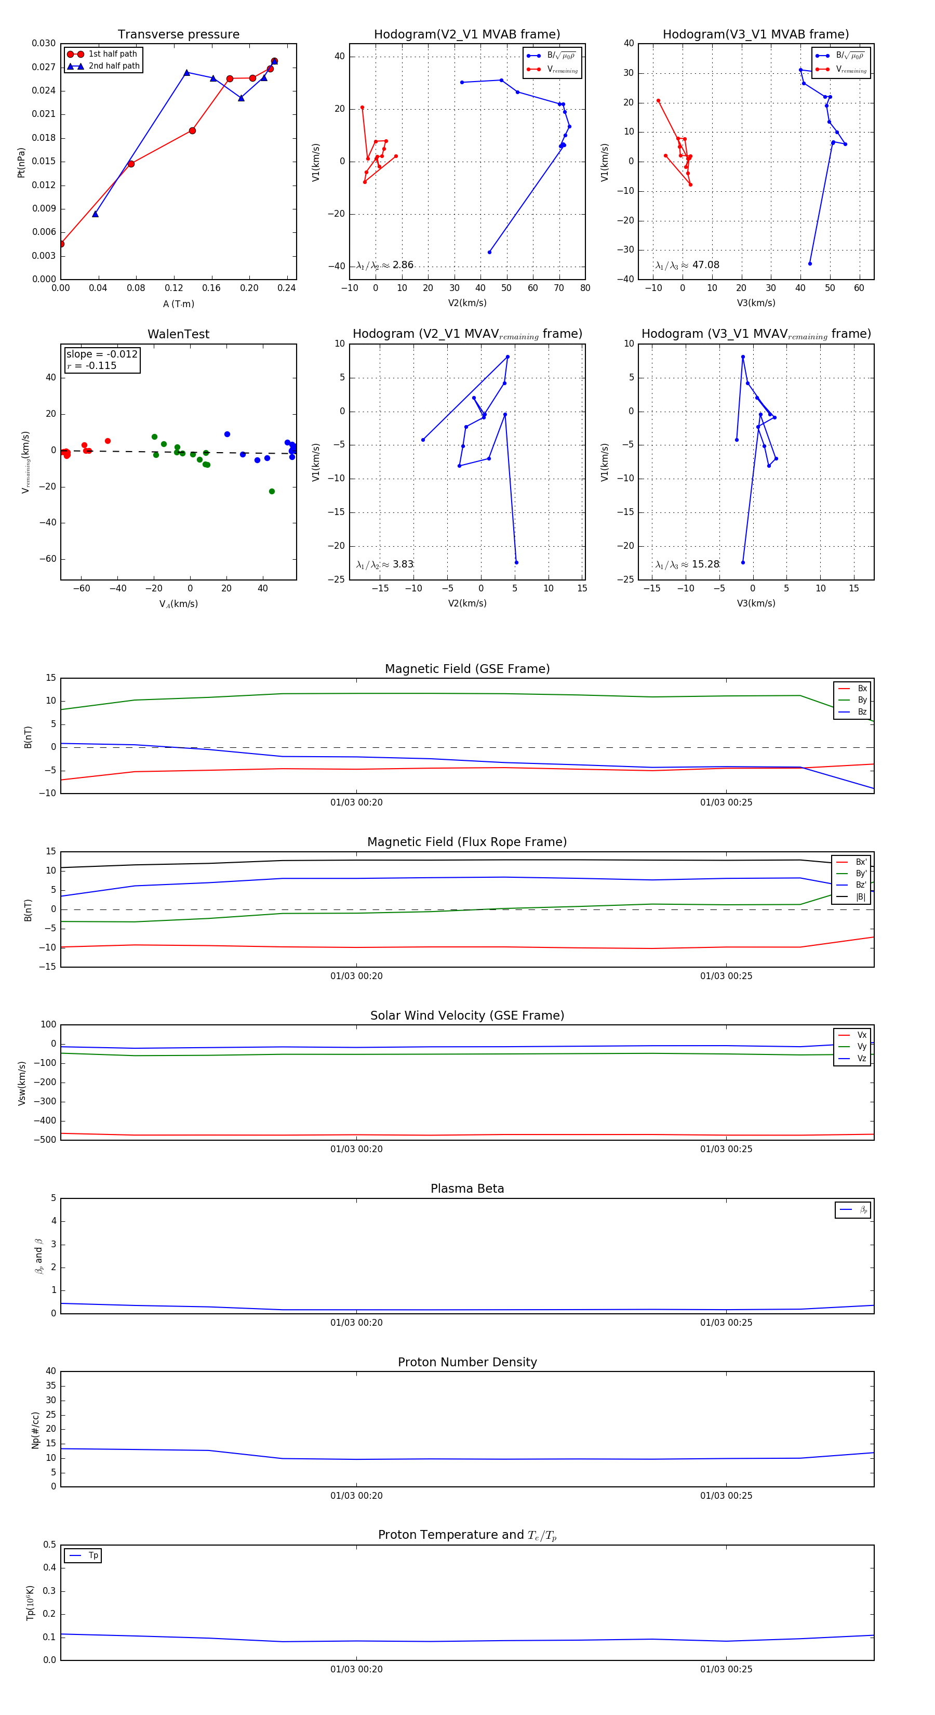
Task: Select B/√(μ0ρ) legend entry in V2_V1 MVAB hodogram
Action: [x=552, y=56]
